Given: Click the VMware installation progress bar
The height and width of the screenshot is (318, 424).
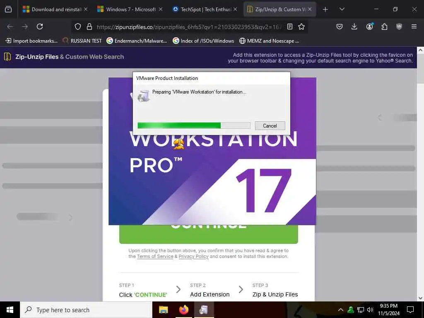Looking at the screenshot, I should [x=194, y=125].
